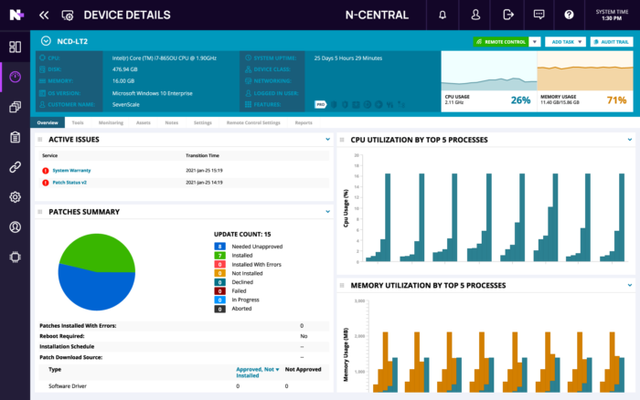
Task: Click 25 Days 5 Hours 29 Minutes uptime
Action: click(348, 58)
